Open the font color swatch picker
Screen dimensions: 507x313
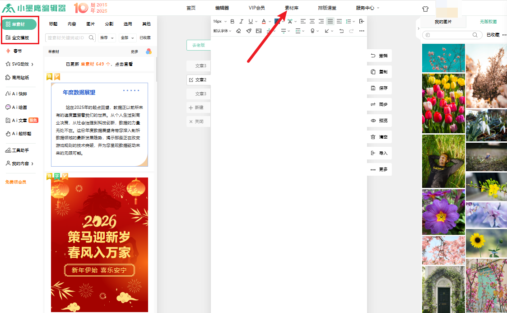(264, 21)
